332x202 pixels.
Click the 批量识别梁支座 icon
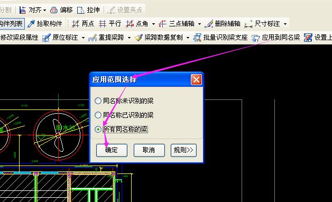pyautogui.click(x=197, y=38)
